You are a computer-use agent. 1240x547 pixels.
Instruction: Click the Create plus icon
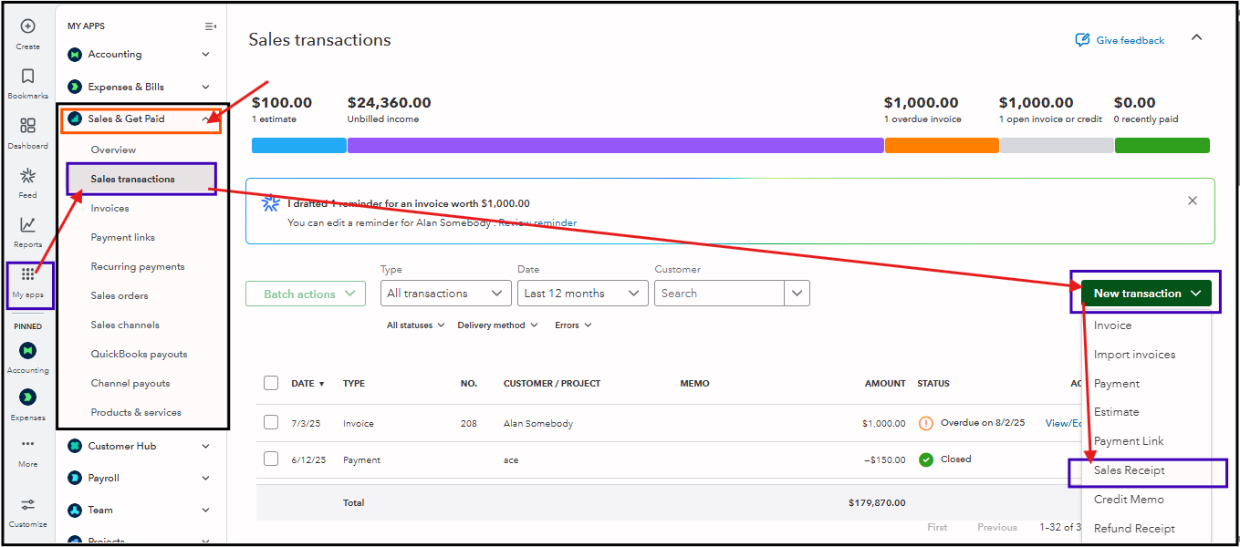27,27
